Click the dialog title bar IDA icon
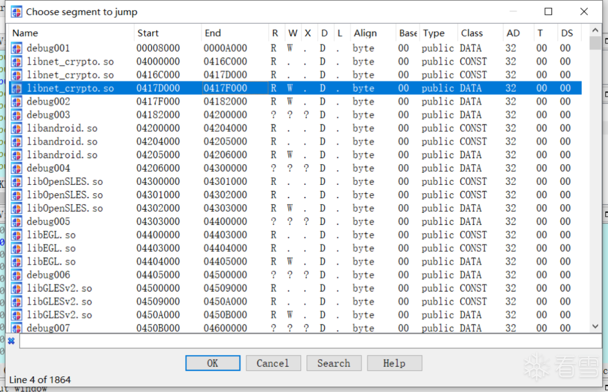This screenshot has width=608, height=392. [16, 12]
